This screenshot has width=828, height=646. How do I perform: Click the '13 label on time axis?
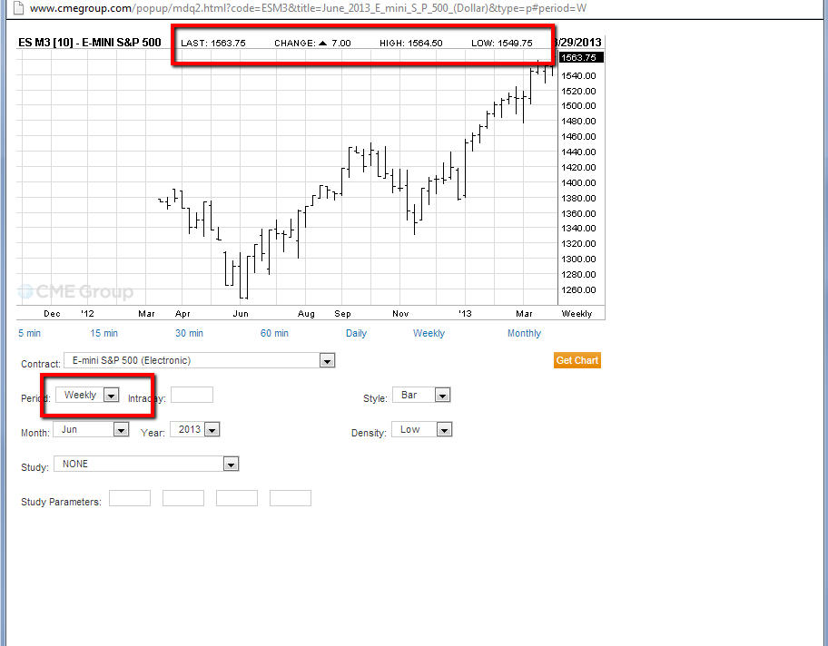pyautogui.click(x=465, y=314)
